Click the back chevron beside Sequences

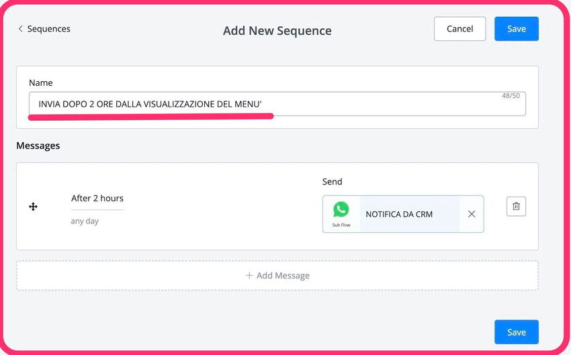click(x=21, y=29)
